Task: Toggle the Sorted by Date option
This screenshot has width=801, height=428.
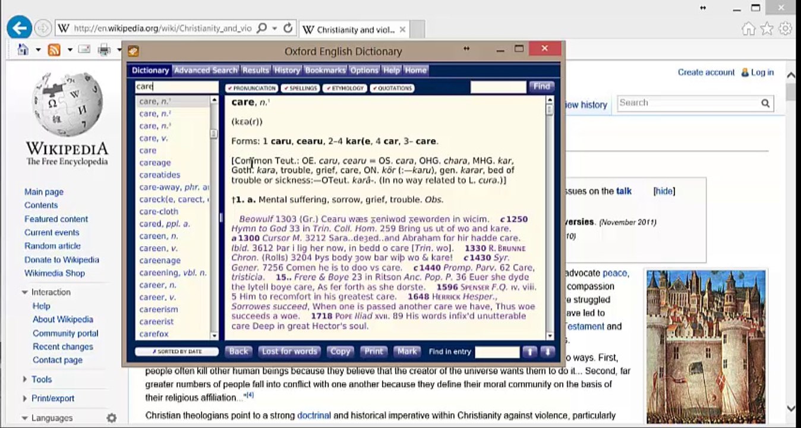Action: point(176,352)
